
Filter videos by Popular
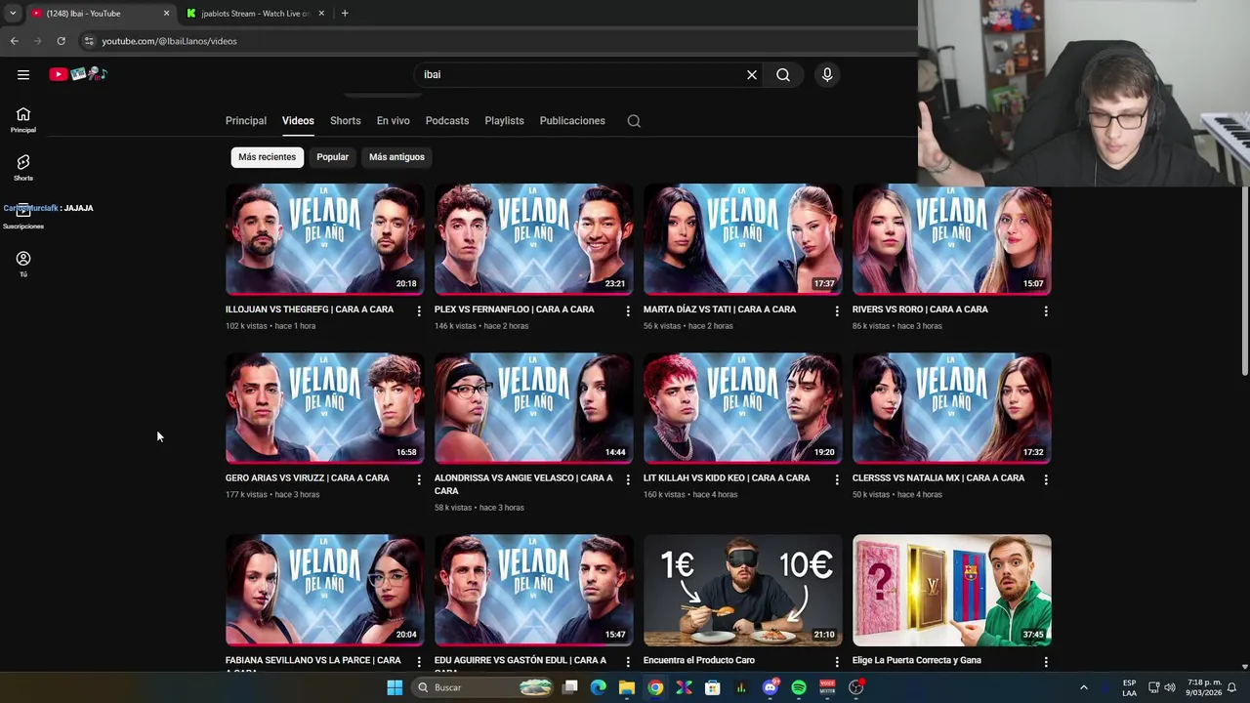pyautogui.click(x=332, y=157)
